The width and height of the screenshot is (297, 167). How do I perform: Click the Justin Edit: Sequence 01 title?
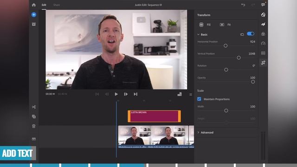pos(148,5)
